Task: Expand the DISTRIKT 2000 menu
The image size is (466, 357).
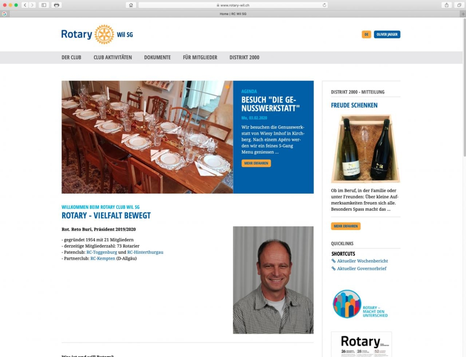Action: pos(244,58)
